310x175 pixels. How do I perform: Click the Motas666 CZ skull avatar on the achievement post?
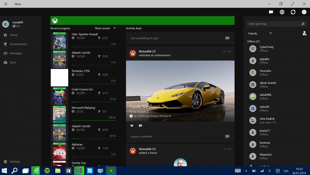133,53
